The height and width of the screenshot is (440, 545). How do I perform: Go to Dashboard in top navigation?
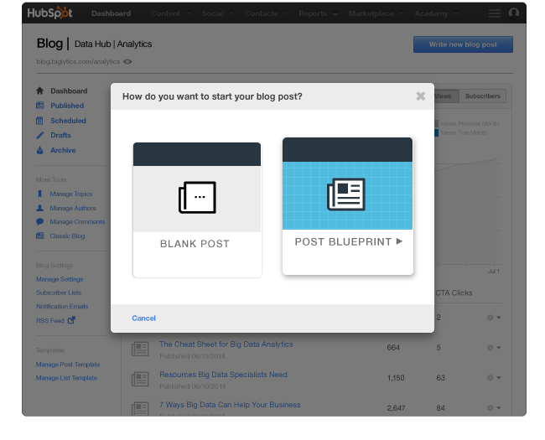coord(112,13)
